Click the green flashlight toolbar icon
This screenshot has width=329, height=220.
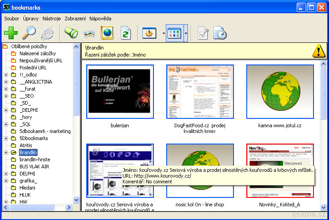tap(71, 33)
